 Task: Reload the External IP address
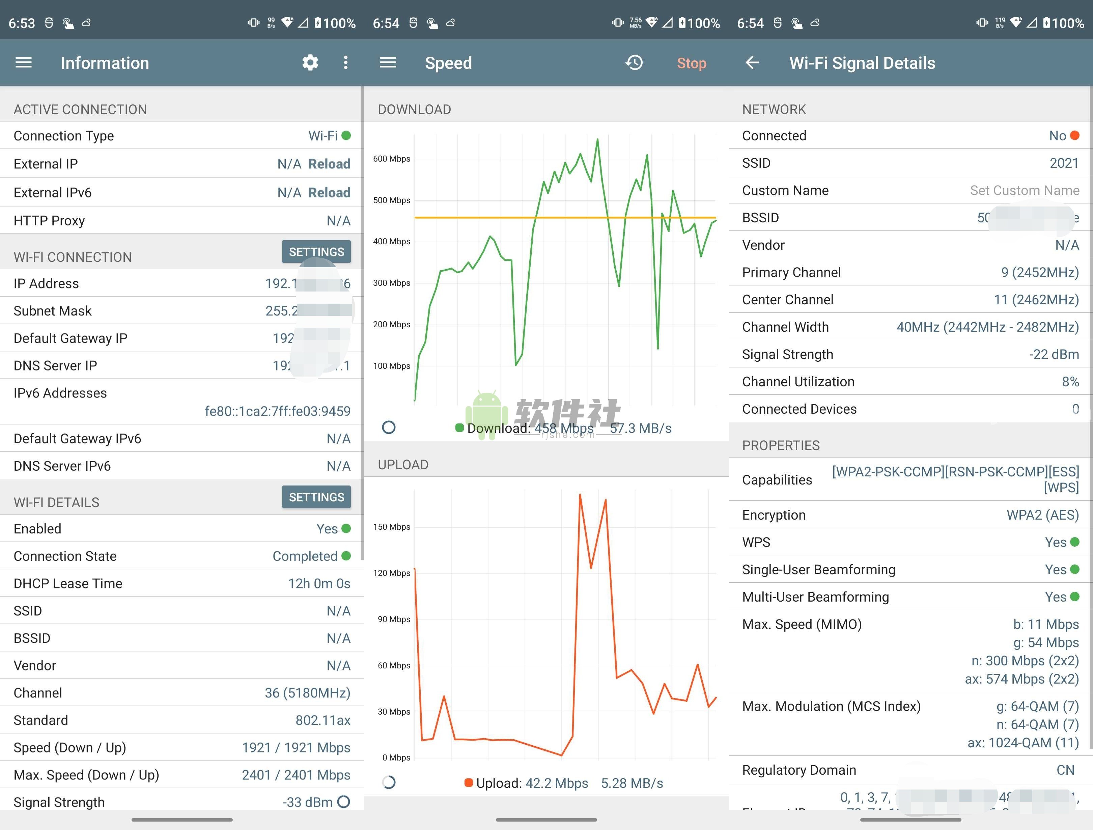tap(329, 164)
